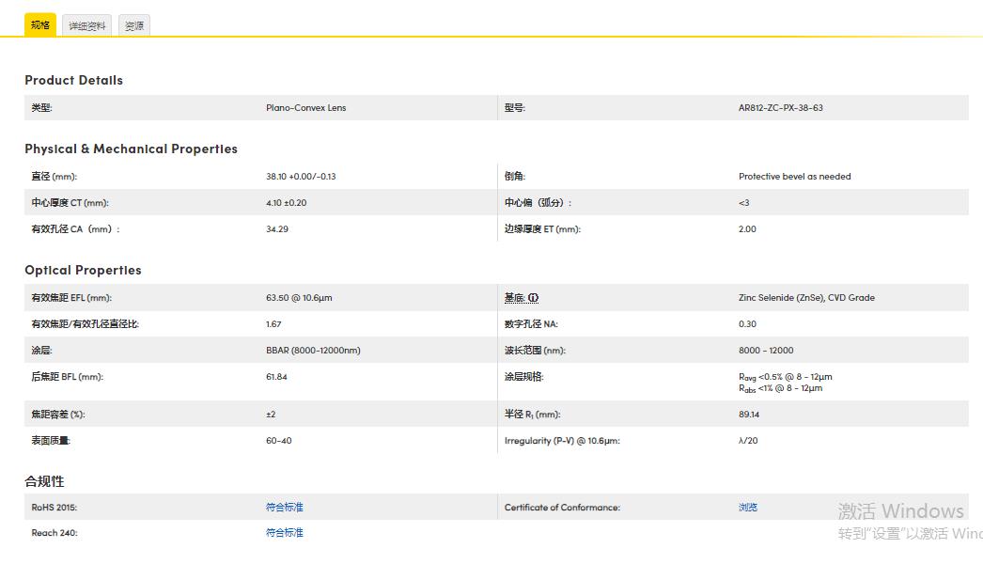The image size is (983, 564).
Task: Click the BBAR (8000-12000nm) coating value
Action: [x=313, y=351]
